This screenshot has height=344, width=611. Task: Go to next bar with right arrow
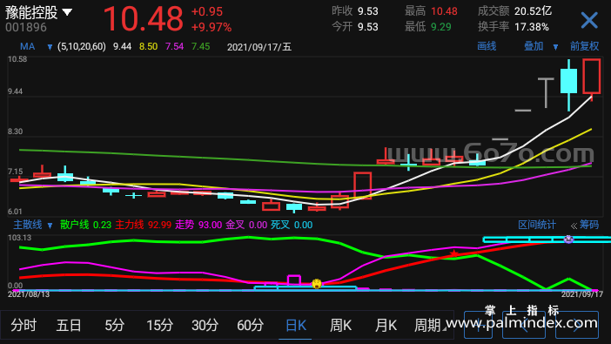pyautogui.click(x=577, y=325)
